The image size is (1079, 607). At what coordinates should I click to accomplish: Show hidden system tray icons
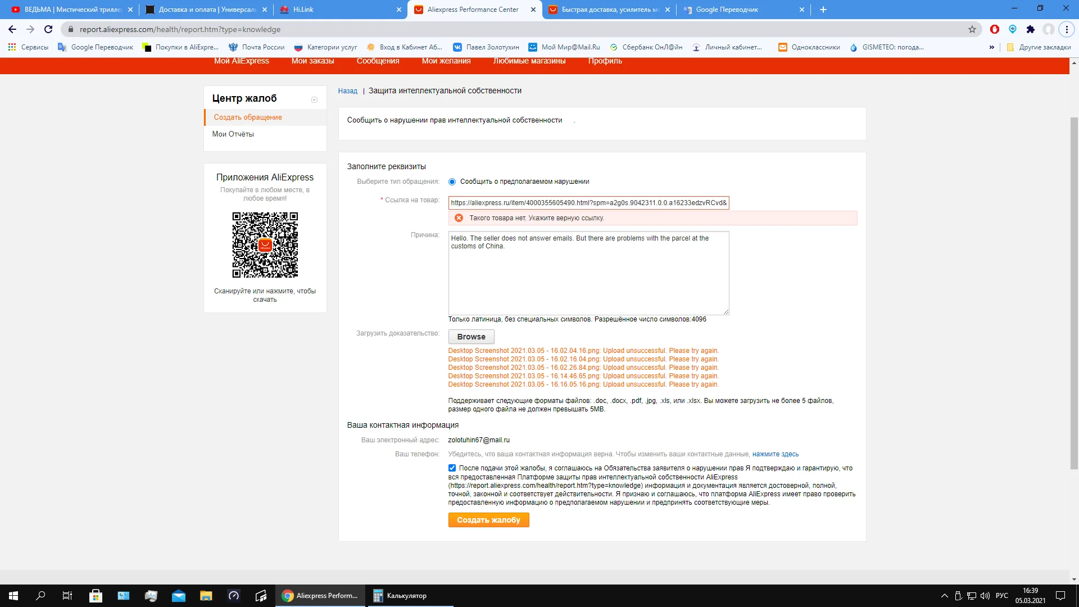click(944, 596)
